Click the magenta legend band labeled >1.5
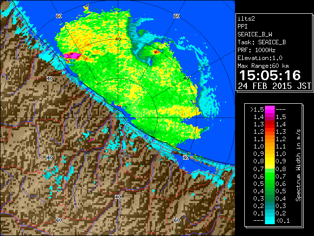This screenshot has width=314, height=236. pos(269,110)
